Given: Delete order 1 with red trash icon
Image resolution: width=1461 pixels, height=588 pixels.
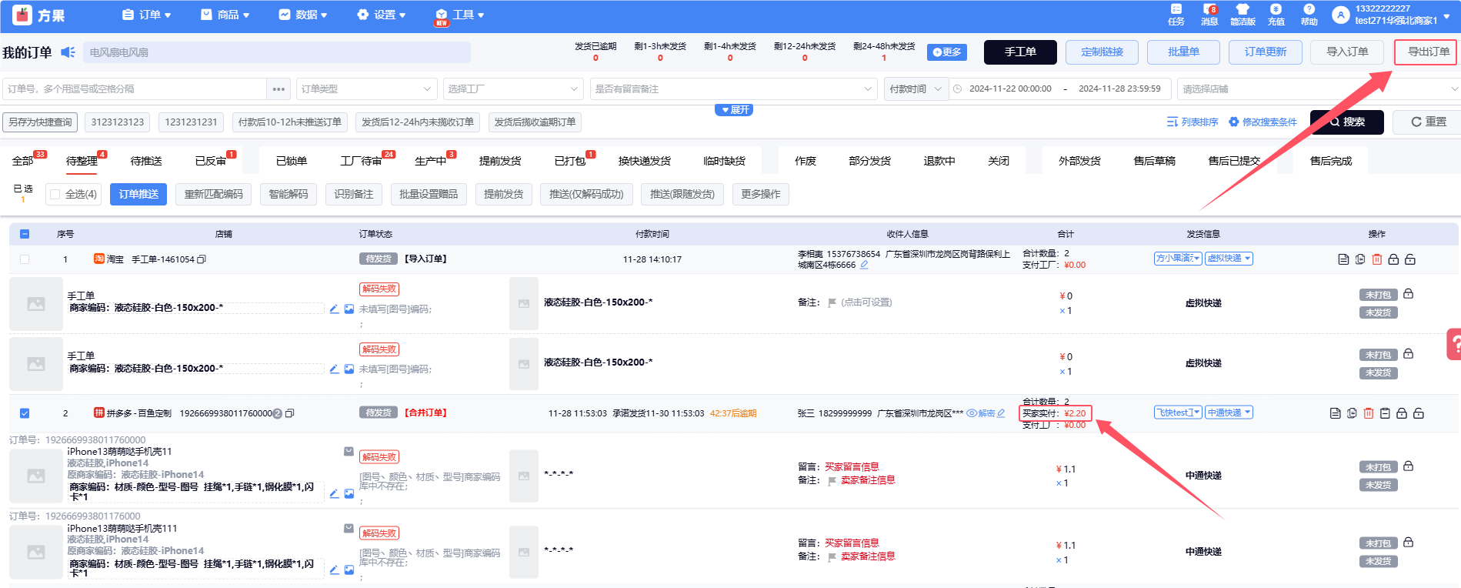Looking at the screenshot, I should coord(1377,259).
